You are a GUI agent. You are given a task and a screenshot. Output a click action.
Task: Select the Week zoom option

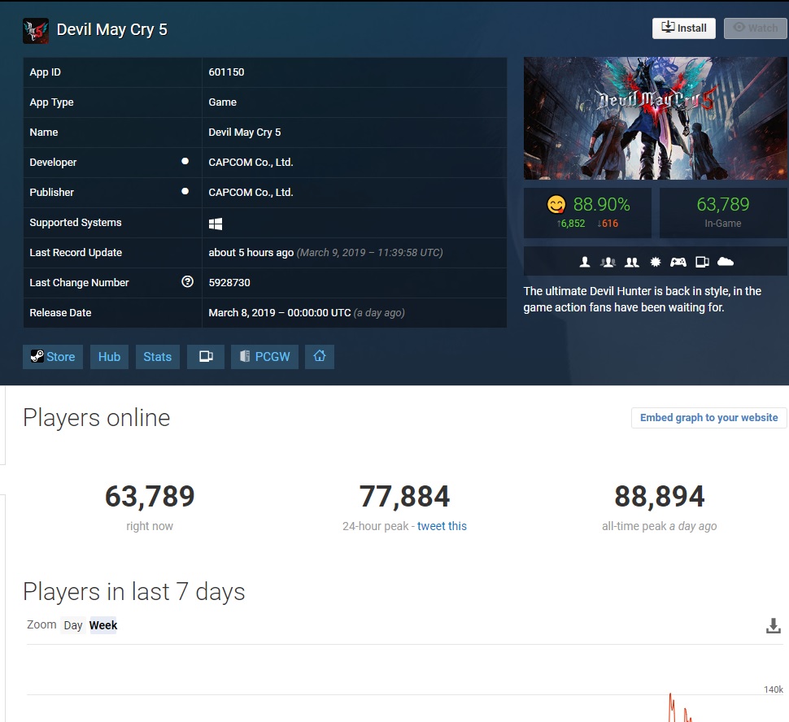(x=103, y=625)
